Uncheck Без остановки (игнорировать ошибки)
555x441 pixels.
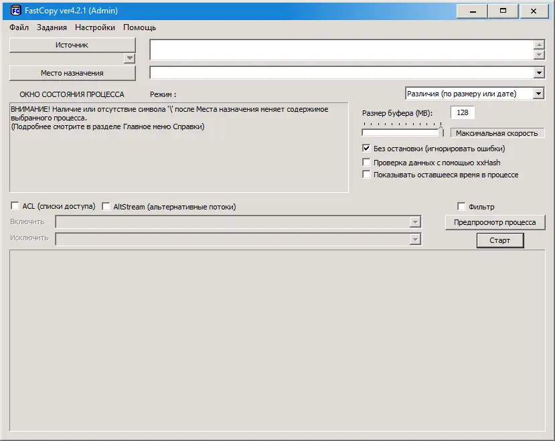366,149
